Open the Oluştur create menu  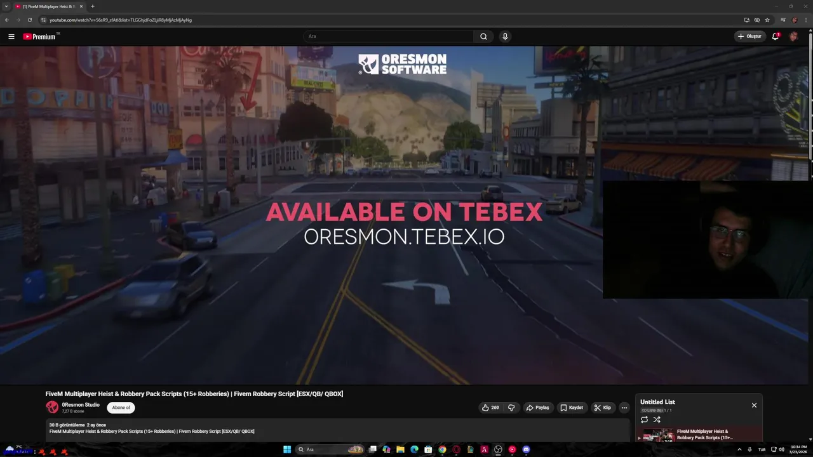749,37
